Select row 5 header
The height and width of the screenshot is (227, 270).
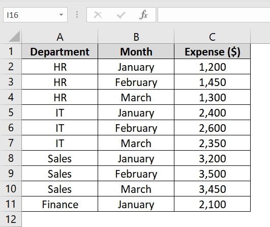point(11,112)
